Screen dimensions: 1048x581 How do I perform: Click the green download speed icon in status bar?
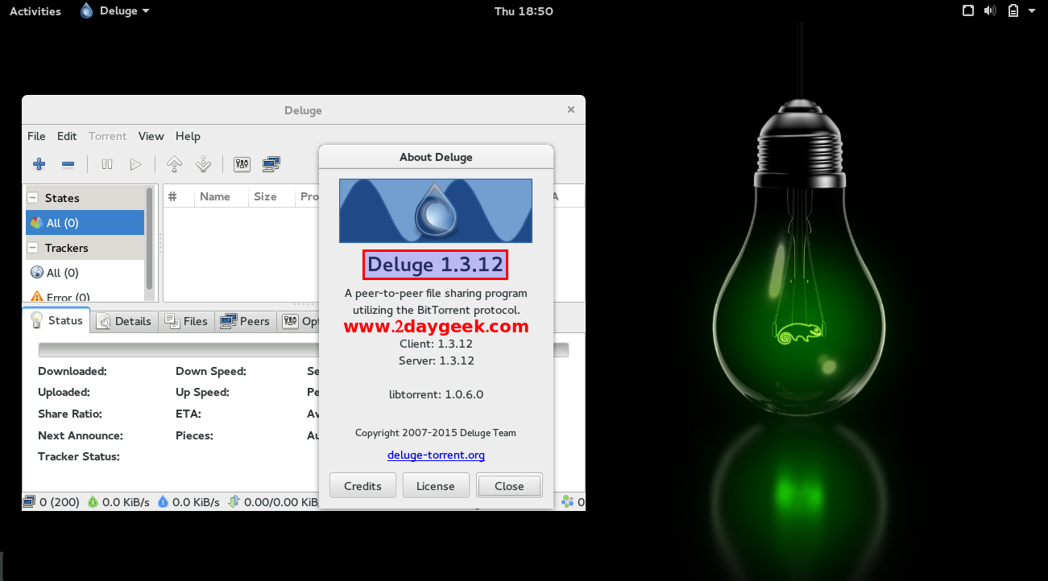click(x=93, y=501)
